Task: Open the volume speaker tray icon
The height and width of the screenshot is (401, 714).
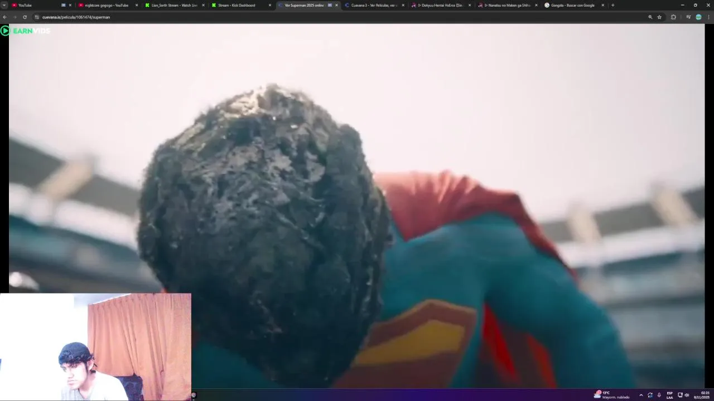Action: tap(687, 395)
